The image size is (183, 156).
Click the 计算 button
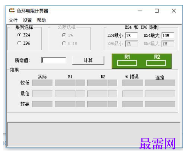(88, 60)
